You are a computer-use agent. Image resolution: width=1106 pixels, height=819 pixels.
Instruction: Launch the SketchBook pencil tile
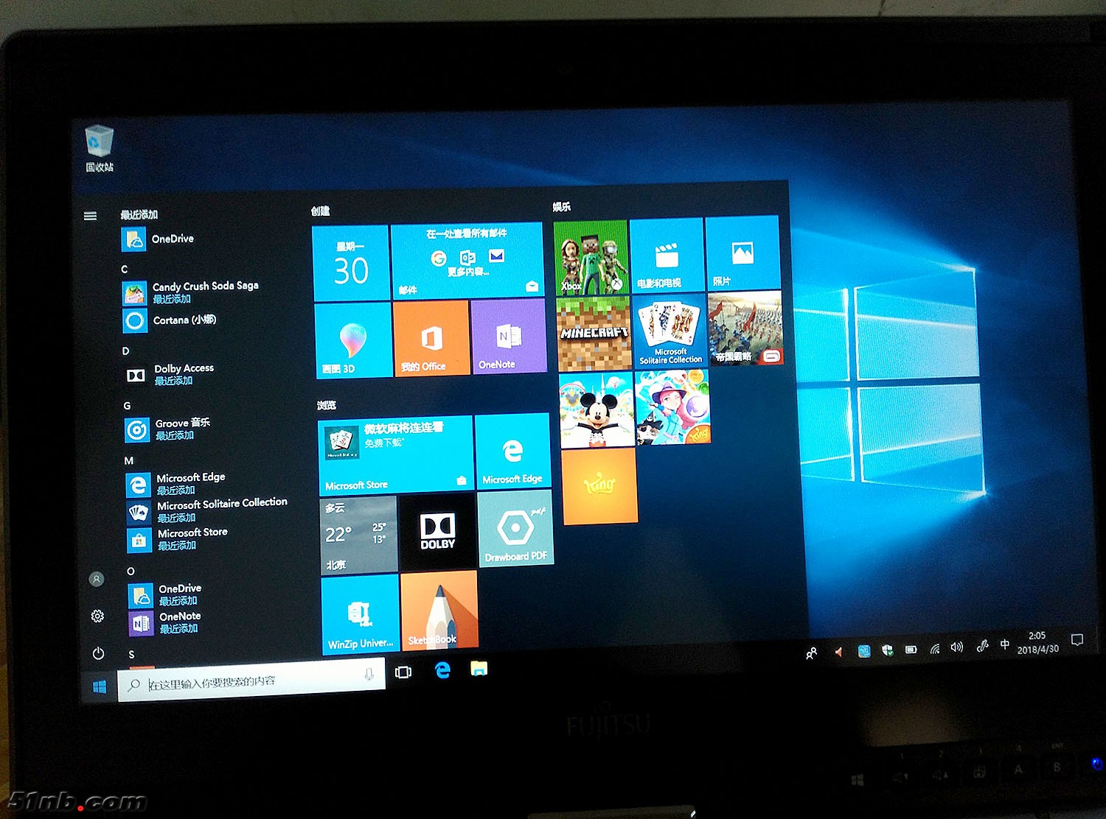[440, 610]
